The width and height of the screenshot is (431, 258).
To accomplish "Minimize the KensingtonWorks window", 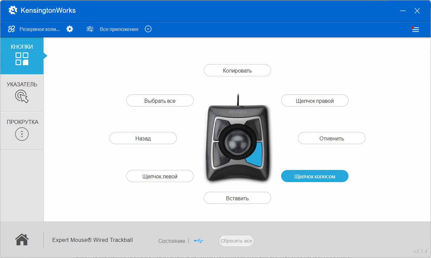I will tap(403, 11).
